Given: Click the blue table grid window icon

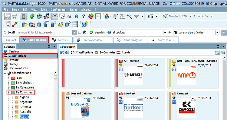Looking at the screenshot, I should [x=75, y=24].
